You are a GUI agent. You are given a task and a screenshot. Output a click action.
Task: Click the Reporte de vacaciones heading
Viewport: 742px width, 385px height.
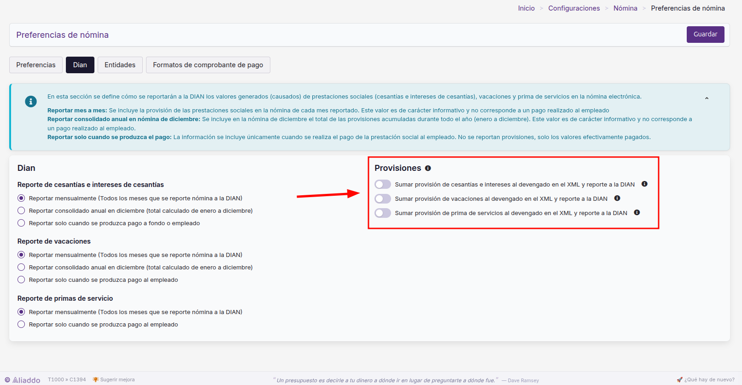click(54, 241)
